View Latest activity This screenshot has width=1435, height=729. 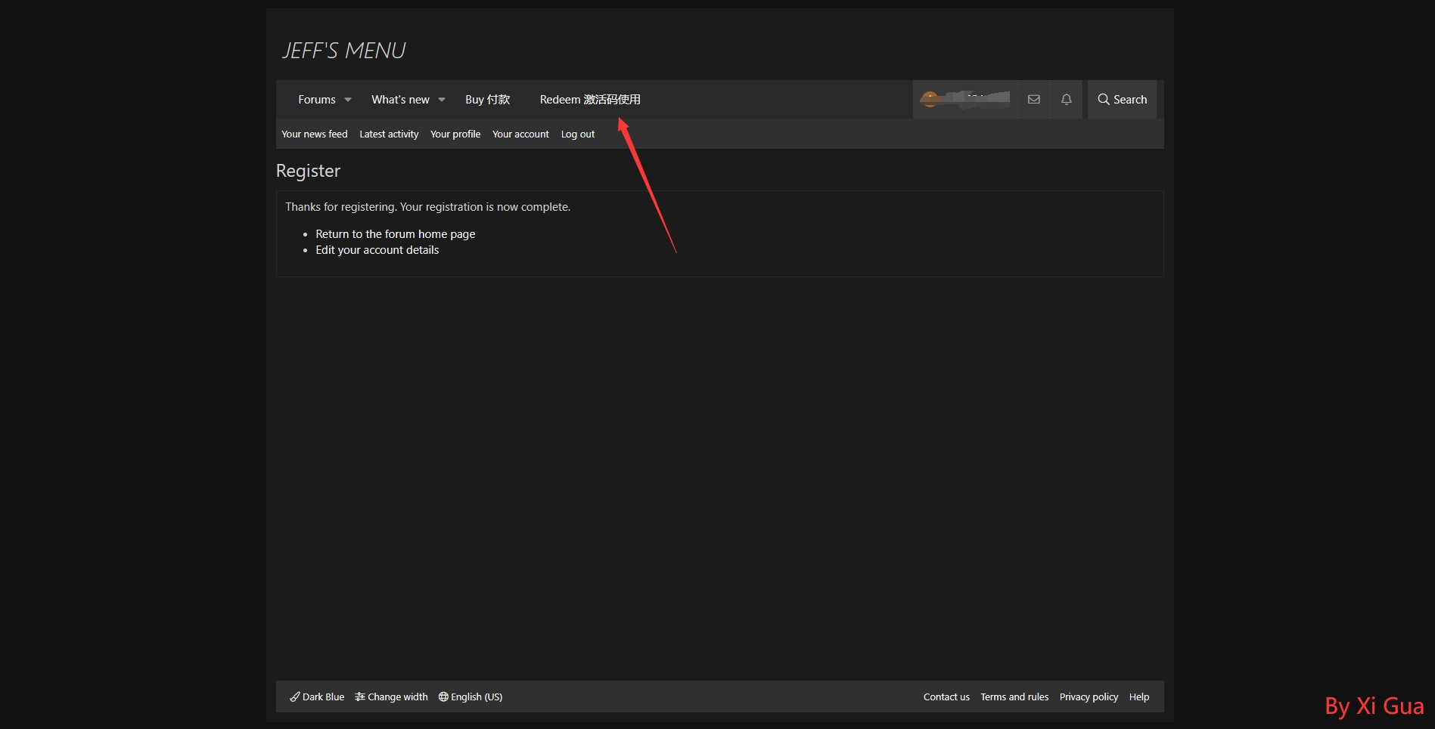[389, 134]
